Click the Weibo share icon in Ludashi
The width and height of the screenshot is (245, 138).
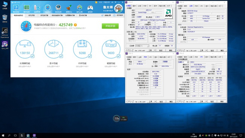click(x=103, y=16)
